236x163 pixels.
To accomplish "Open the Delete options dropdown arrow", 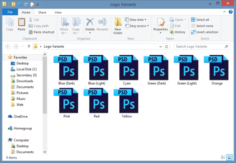I will (x=90, y=33).
